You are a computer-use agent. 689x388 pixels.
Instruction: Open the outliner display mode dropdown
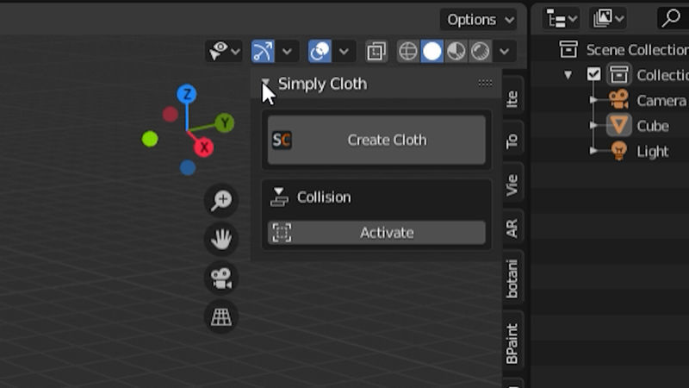(x=608, y=18)
